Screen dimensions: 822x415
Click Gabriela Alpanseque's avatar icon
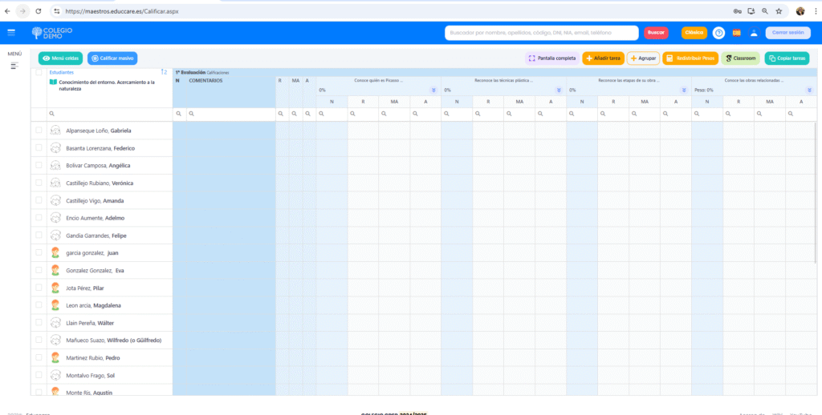(x=55, y=131)
